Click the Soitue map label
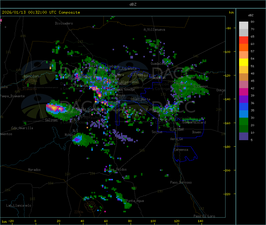 pos(157,132)
